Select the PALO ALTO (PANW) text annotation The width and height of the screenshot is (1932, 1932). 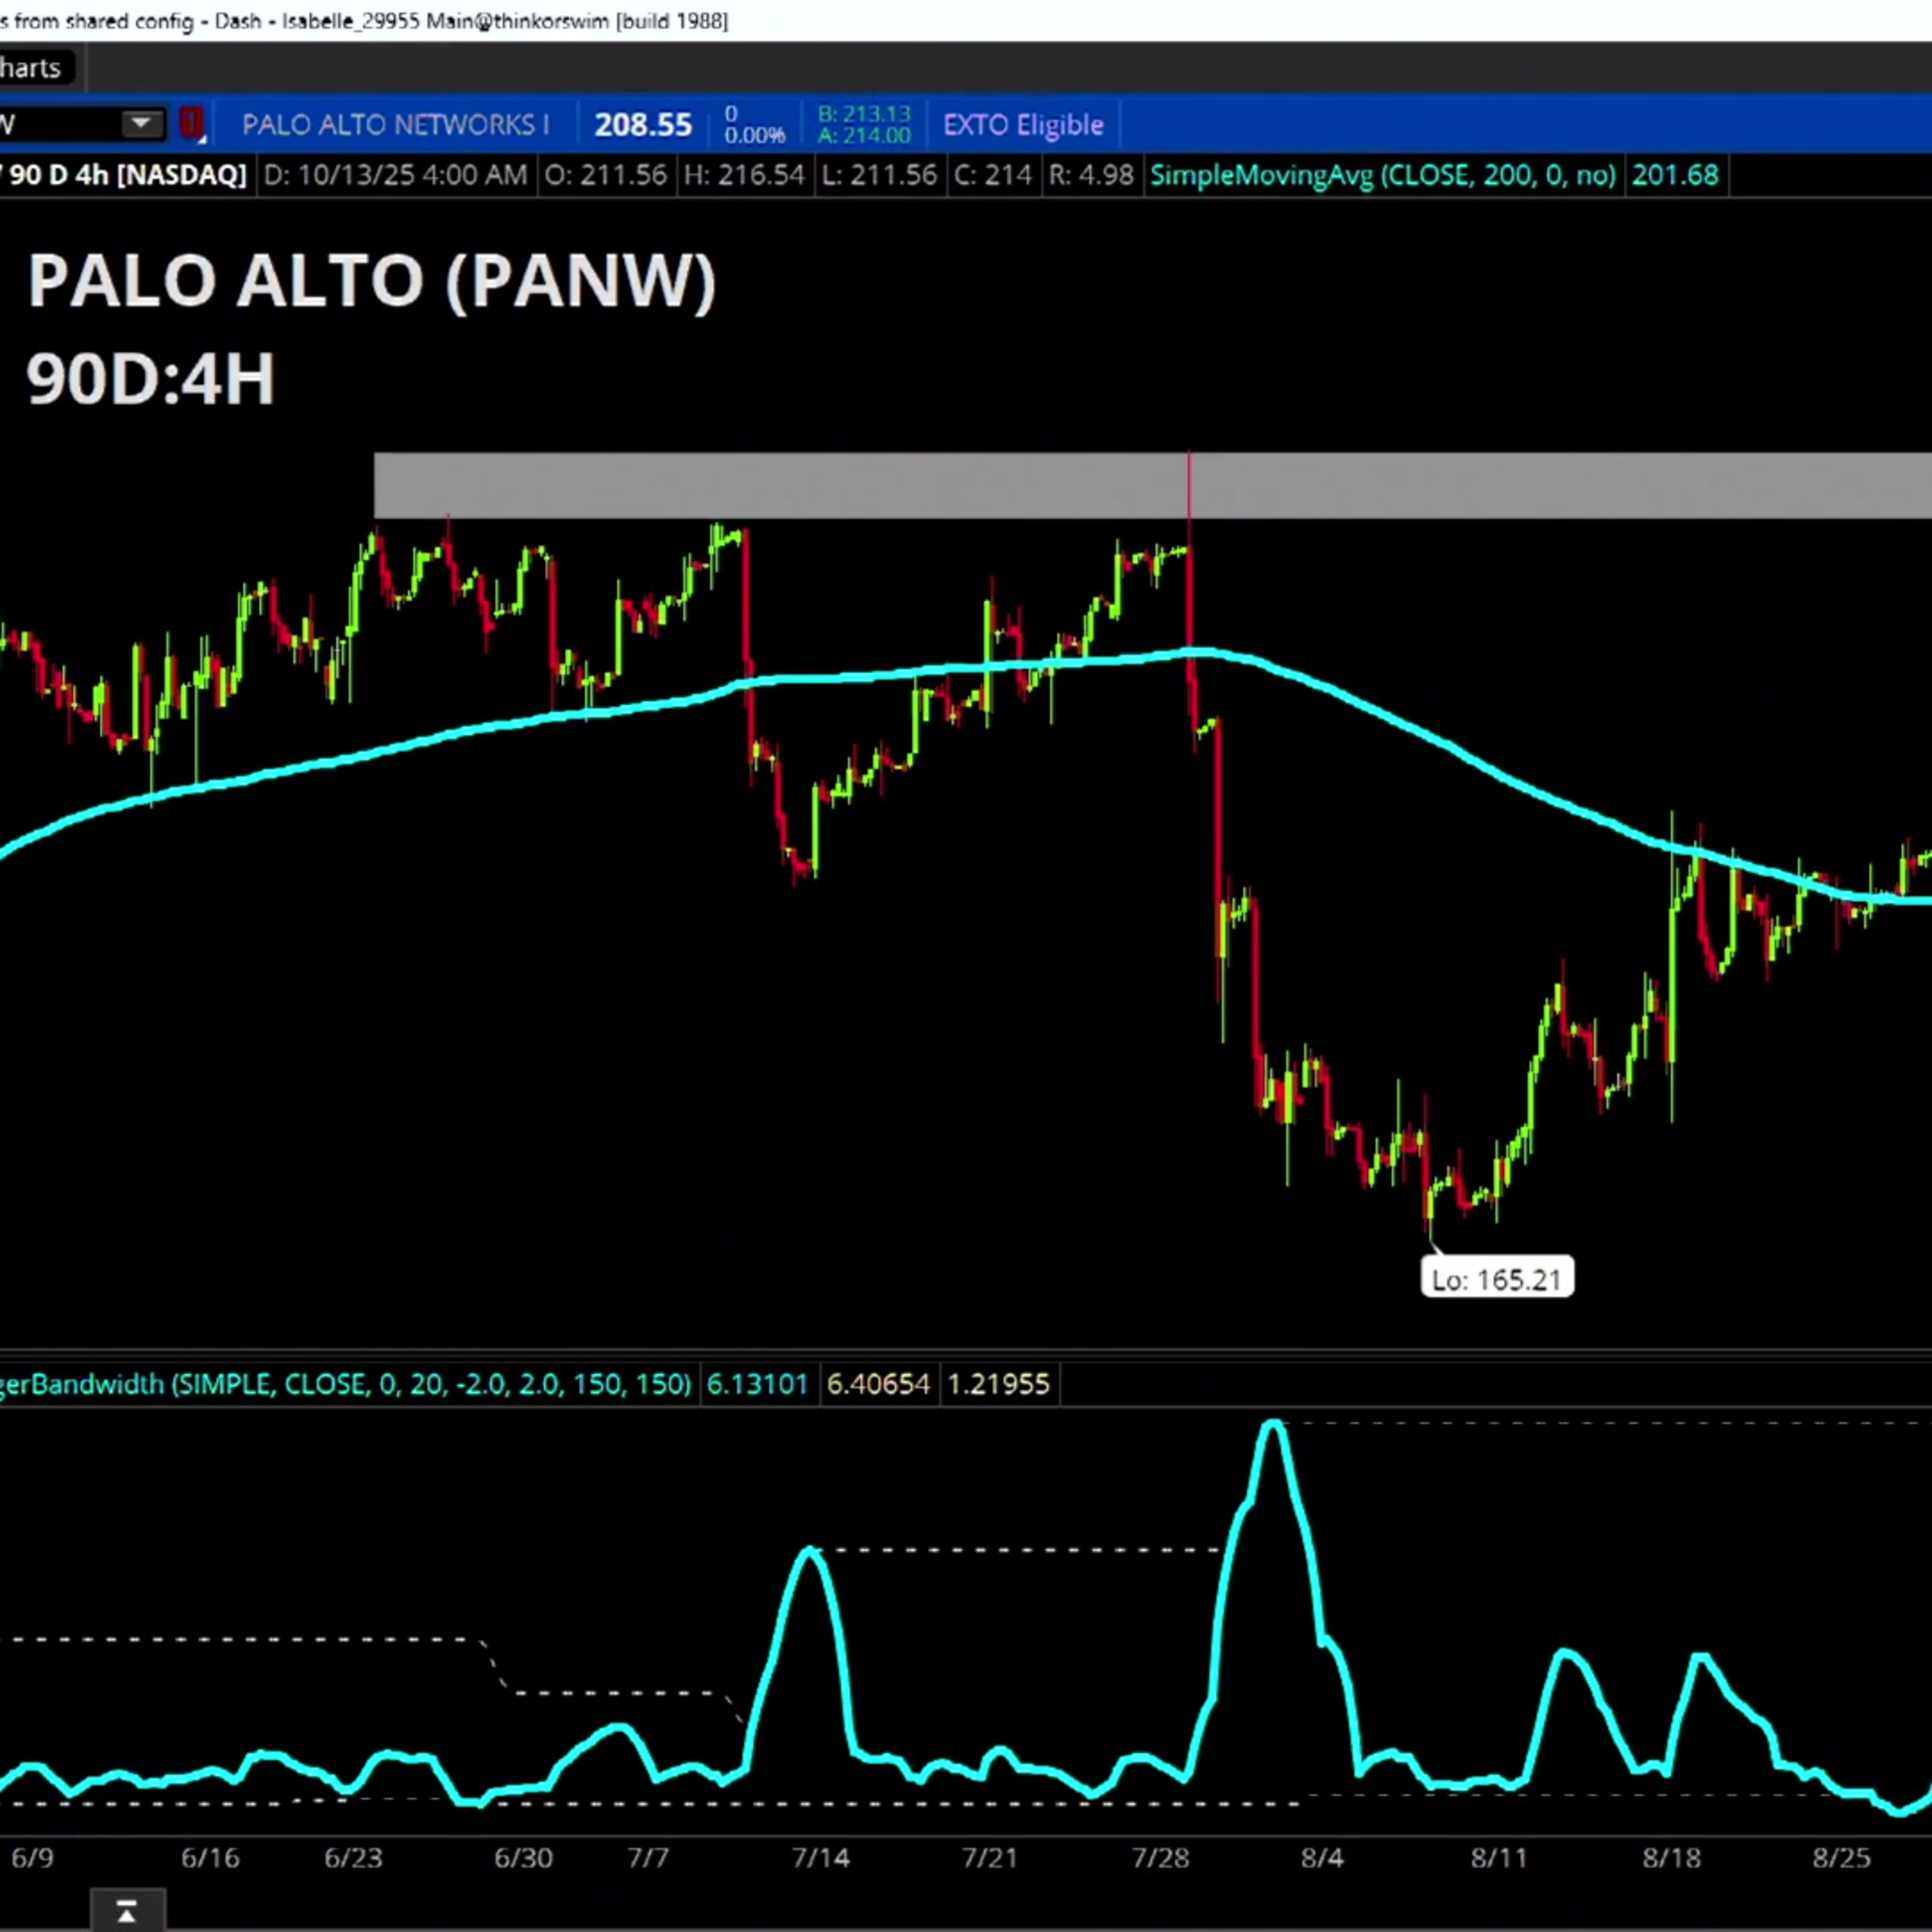point(371,281)
